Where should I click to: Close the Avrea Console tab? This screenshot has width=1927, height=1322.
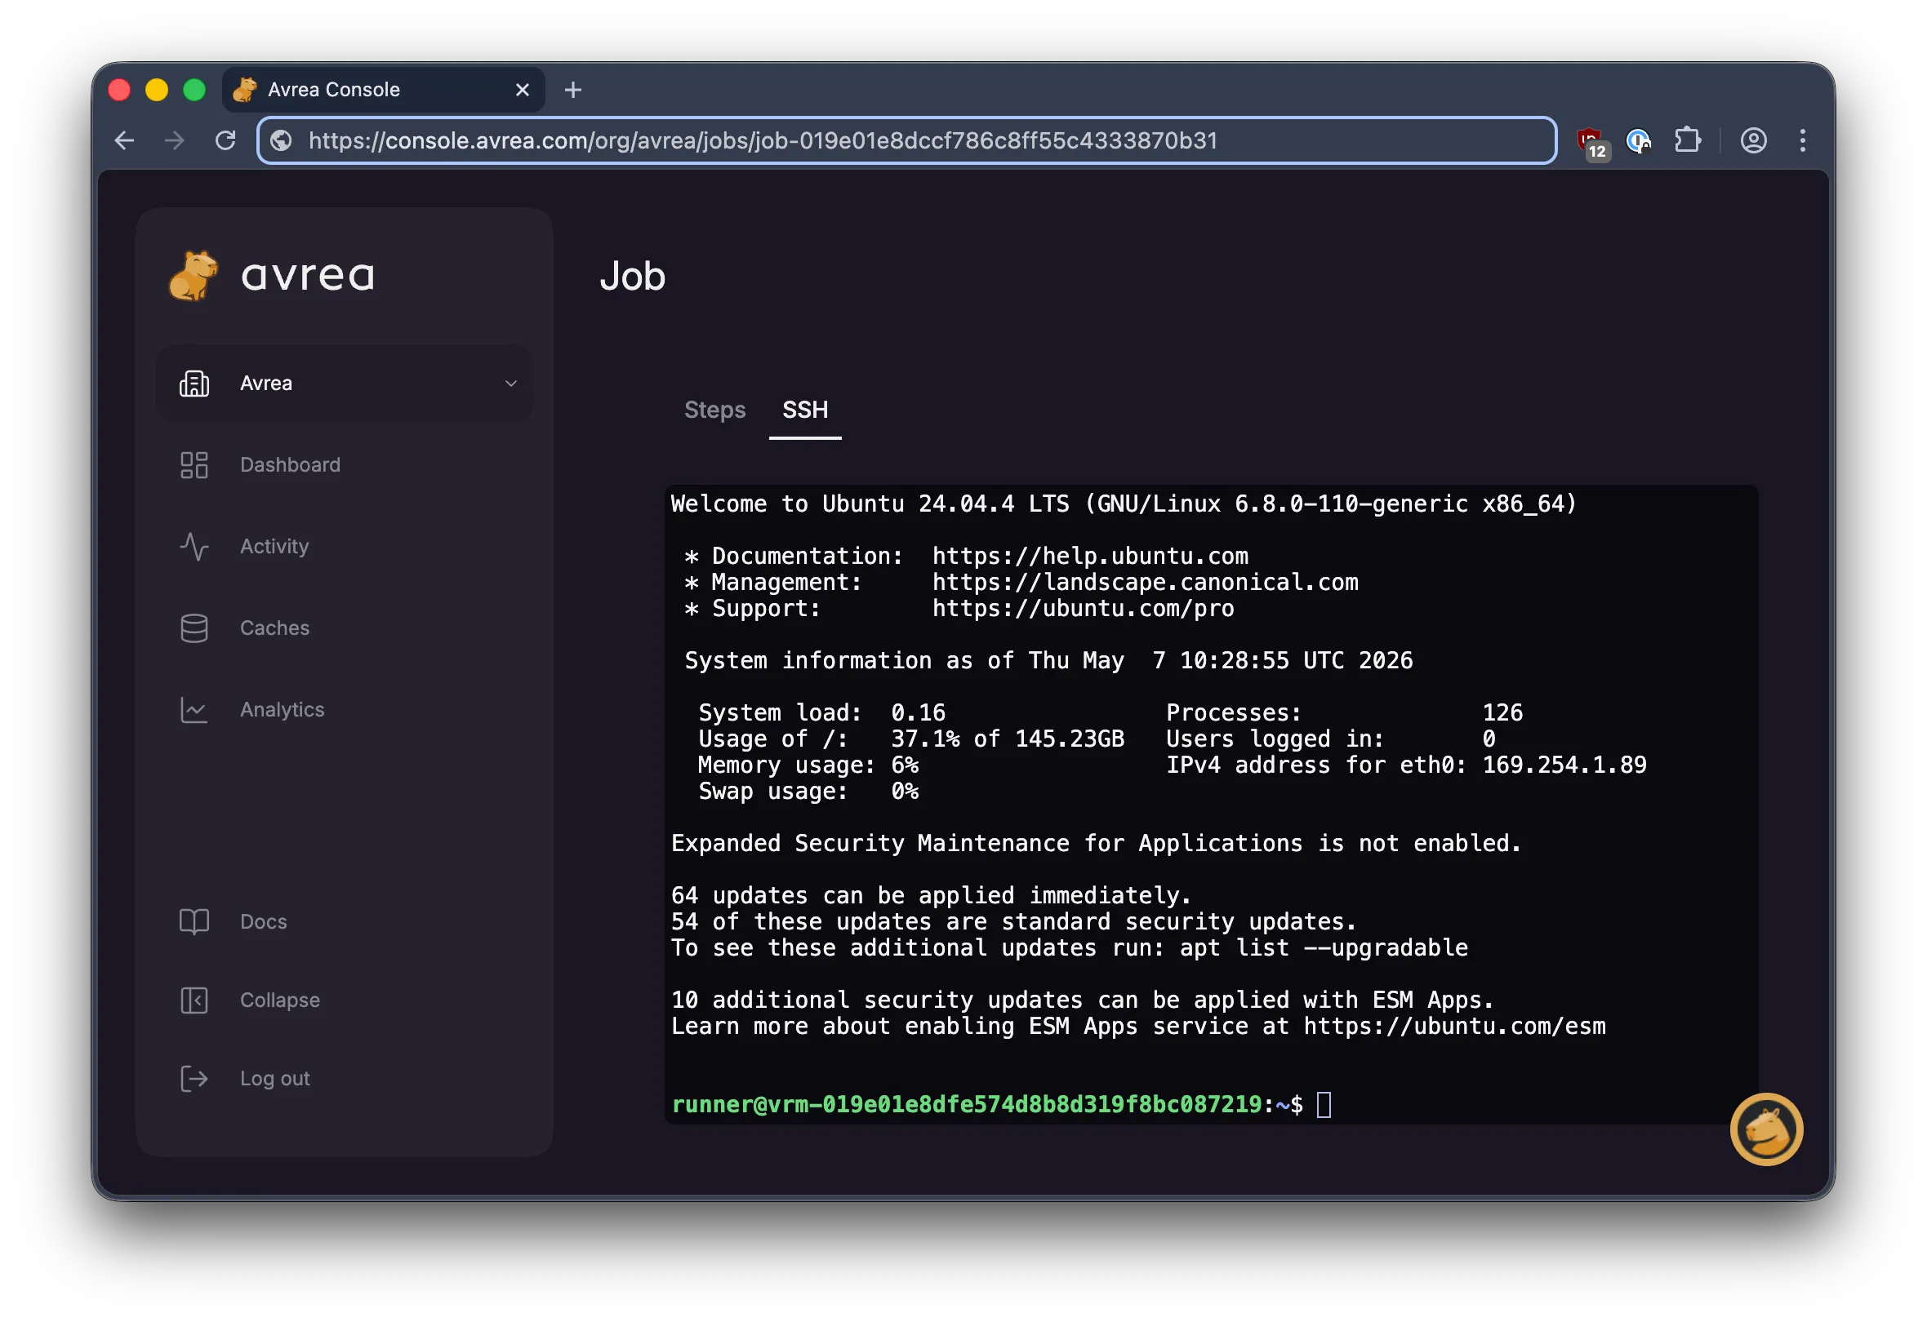pyautogui.click(x=523, y=90)
